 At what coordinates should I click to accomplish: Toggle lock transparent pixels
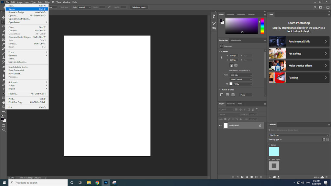point(225,119)
